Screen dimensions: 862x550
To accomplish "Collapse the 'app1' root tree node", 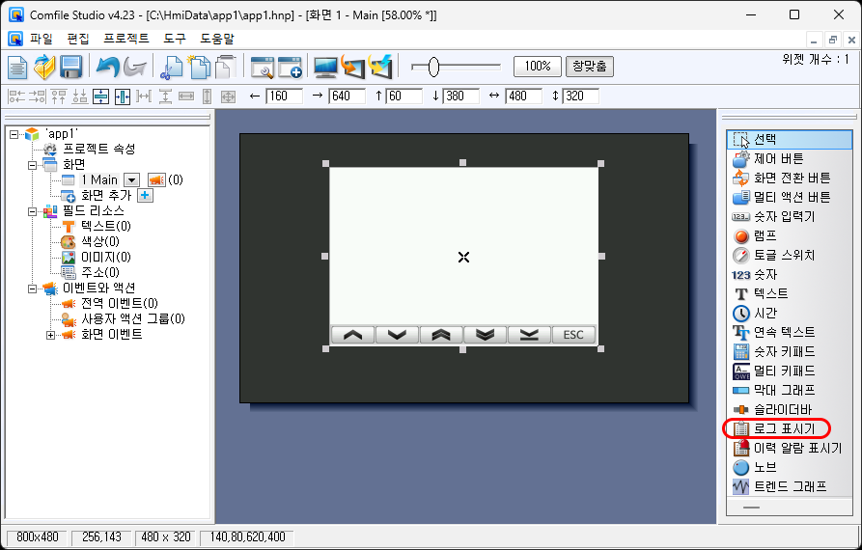I will (x=14, y=134).
